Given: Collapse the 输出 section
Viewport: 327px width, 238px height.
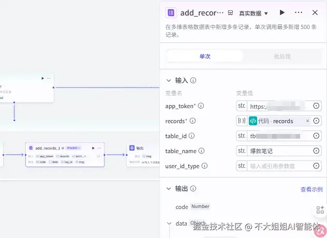Looking at the screenshot, I should 169,189.
